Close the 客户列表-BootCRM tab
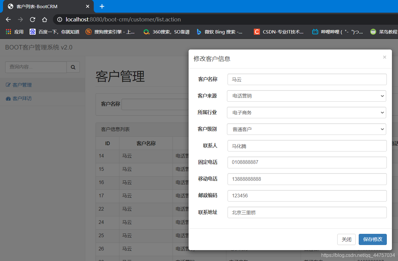The image size is (398, 261). point(88,6)
